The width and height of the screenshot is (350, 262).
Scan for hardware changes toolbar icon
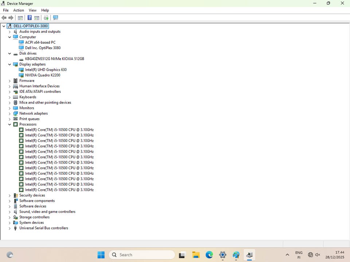[x=55, y=17]
